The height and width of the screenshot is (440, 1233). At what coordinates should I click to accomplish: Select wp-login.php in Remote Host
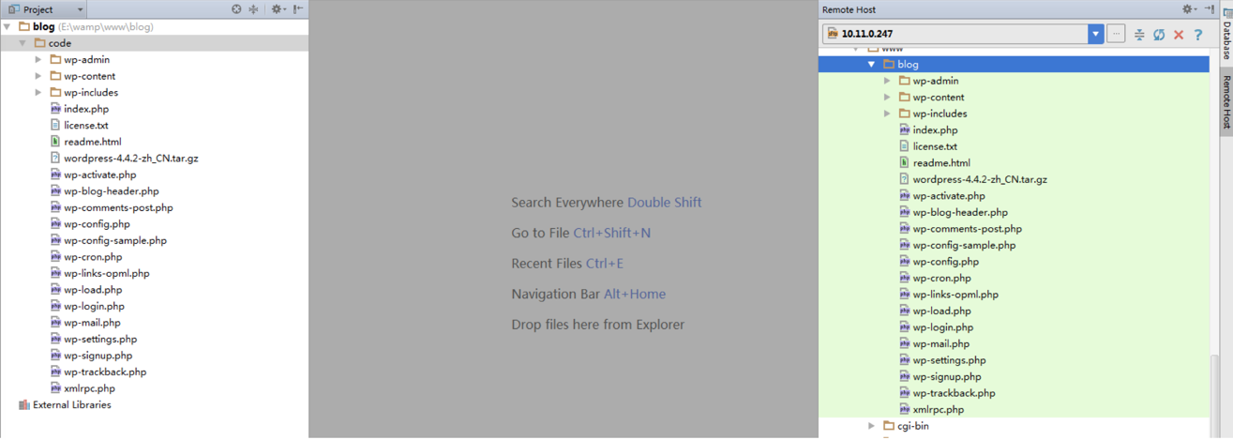pyautogui.click(x=943, y=327)
